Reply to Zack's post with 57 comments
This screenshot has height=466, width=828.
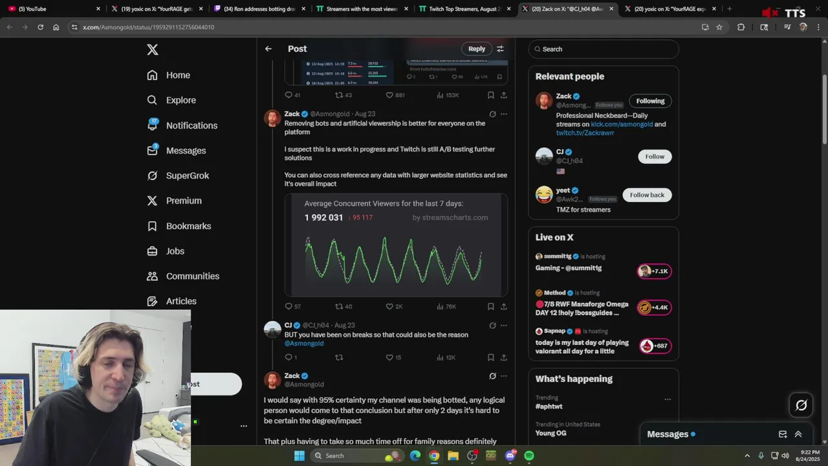293,306
